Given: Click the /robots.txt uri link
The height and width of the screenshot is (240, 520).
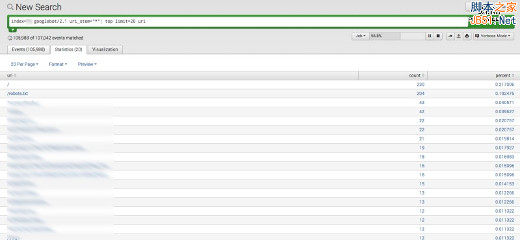Looking at the screenshot, I should tap(18, 94).
